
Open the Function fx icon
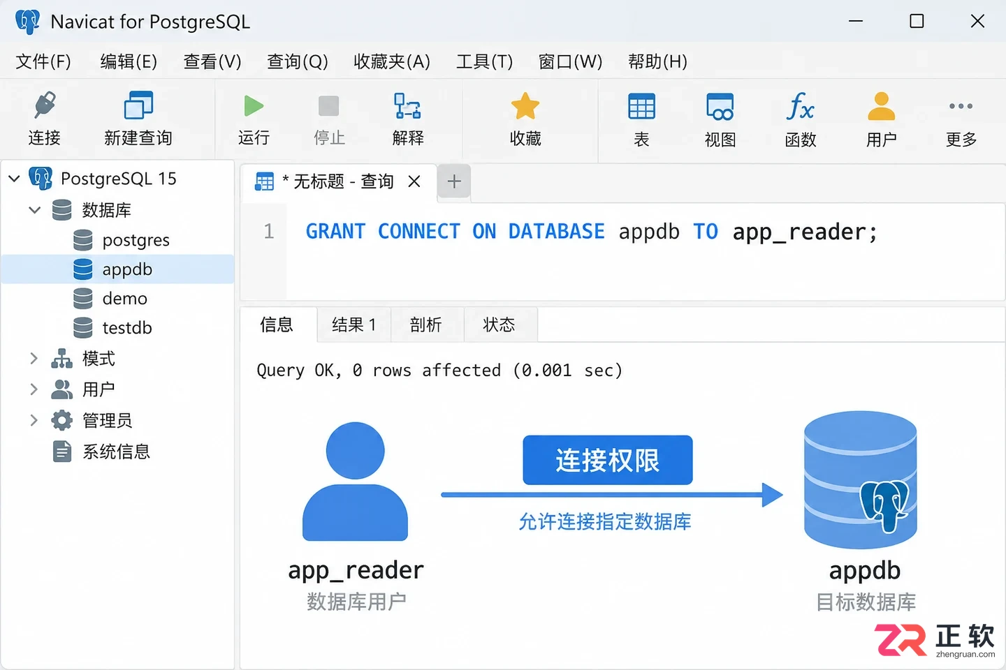pos(801,106)
